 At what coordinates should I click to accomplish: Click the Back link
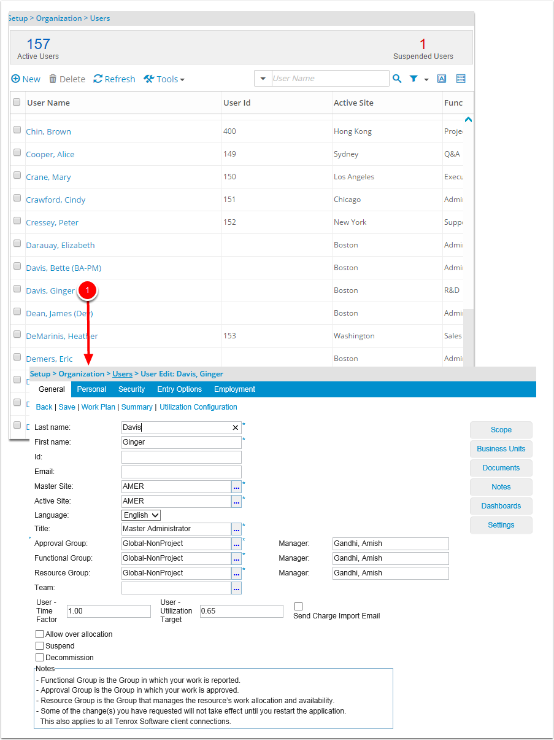pyautogui.click(x=44, y=407)
